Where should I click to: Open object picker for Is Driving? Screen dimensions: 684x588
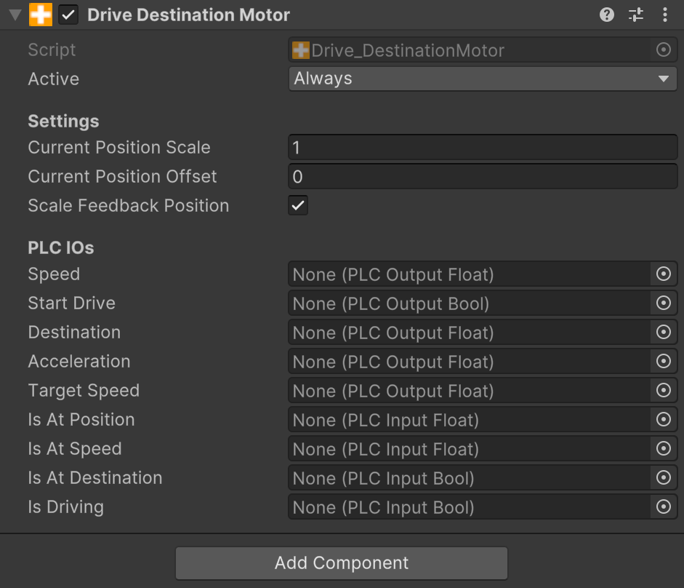pos(663,507)
